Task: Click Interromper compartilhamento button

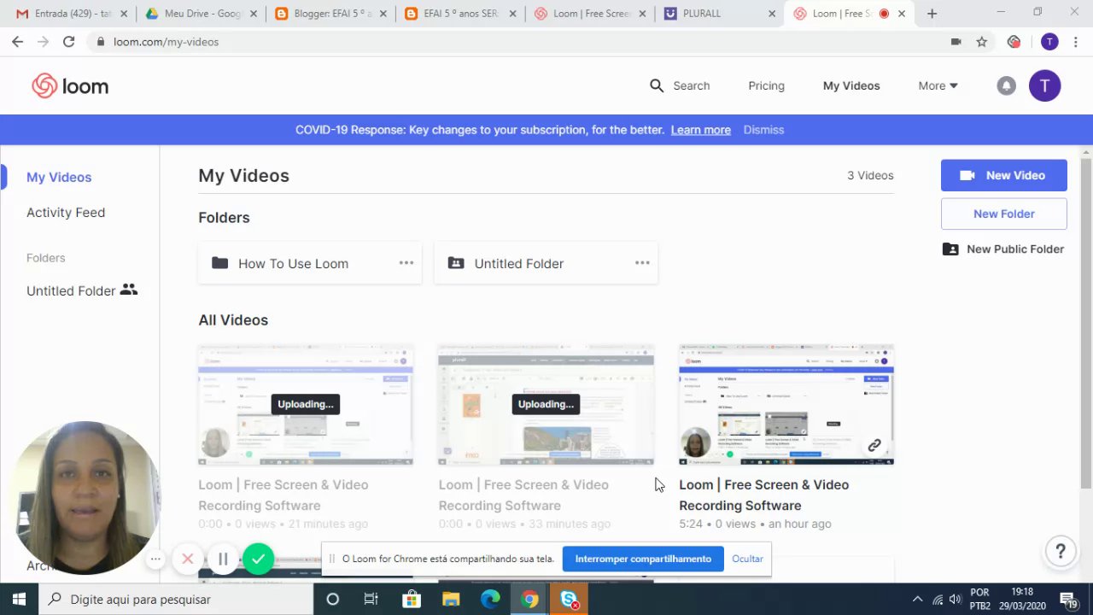Action: [643, 559]
